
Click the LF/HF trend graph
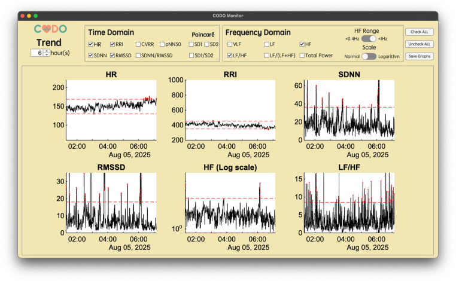[349, 203]
